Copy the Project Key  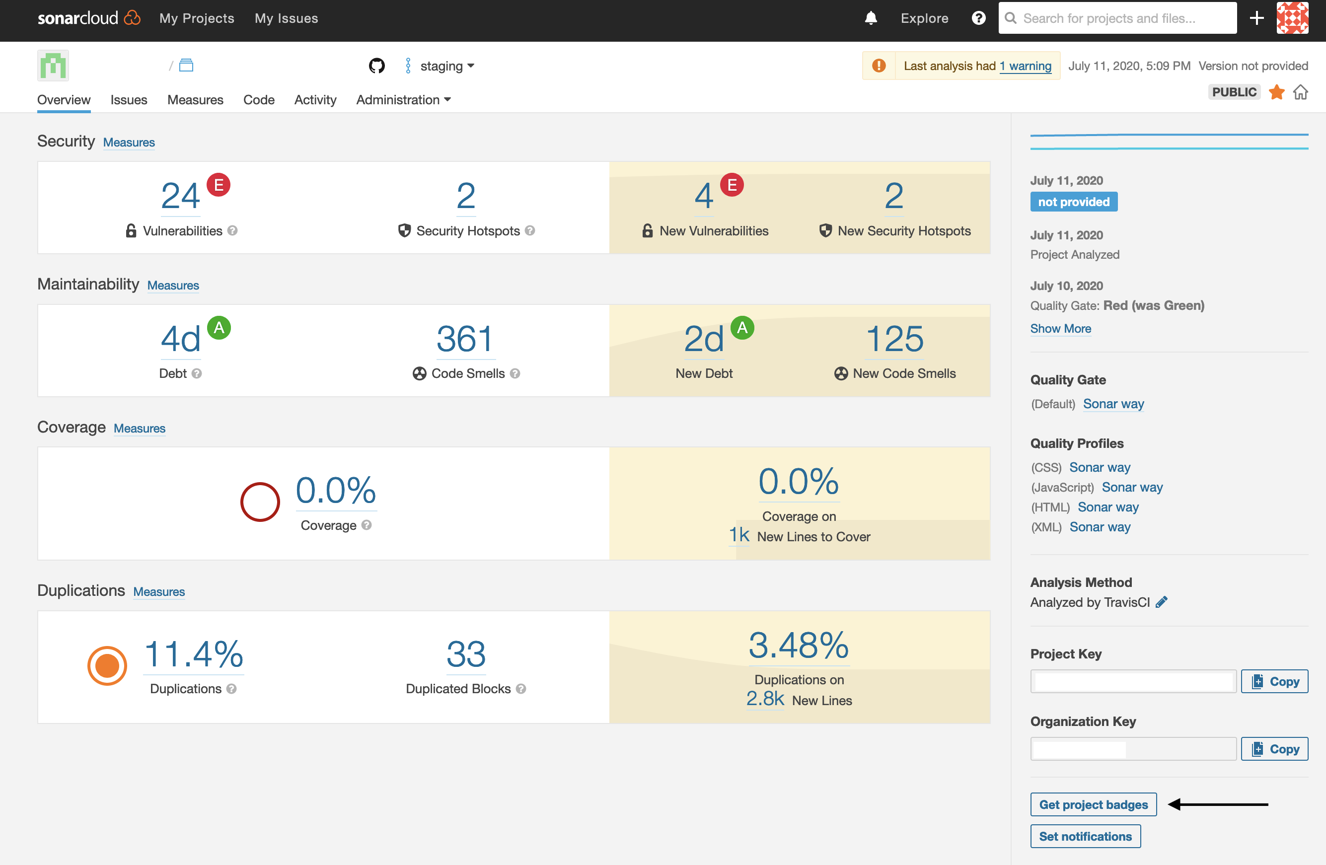coord(1275,681)
